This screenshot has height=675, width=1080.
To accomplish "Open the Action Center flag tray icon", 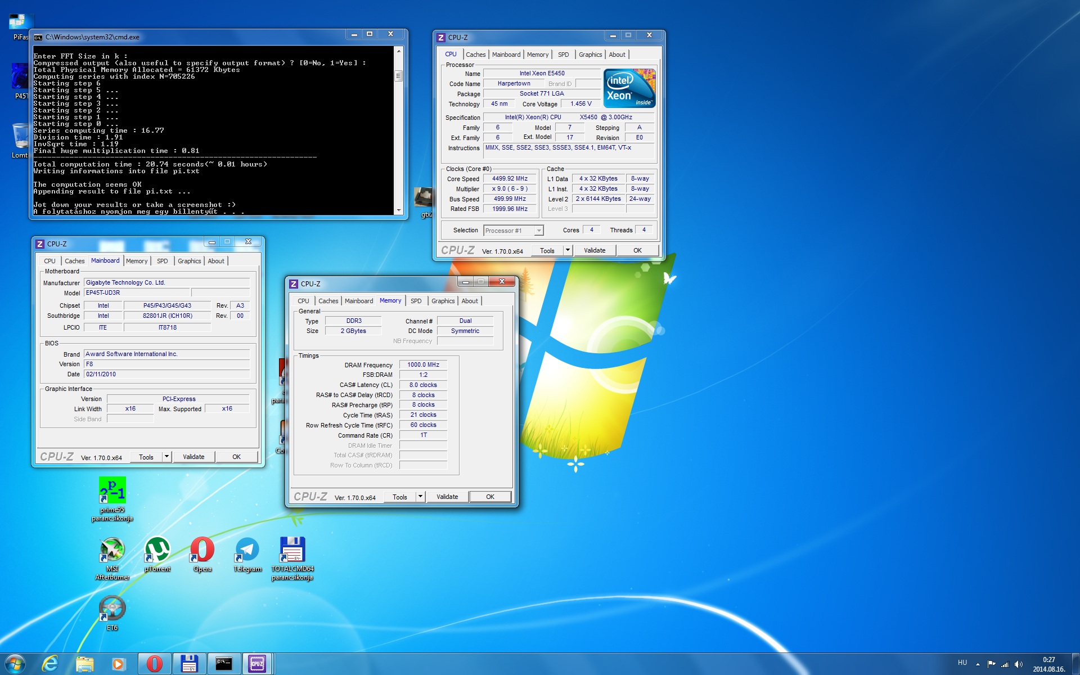I will point(991,664).
